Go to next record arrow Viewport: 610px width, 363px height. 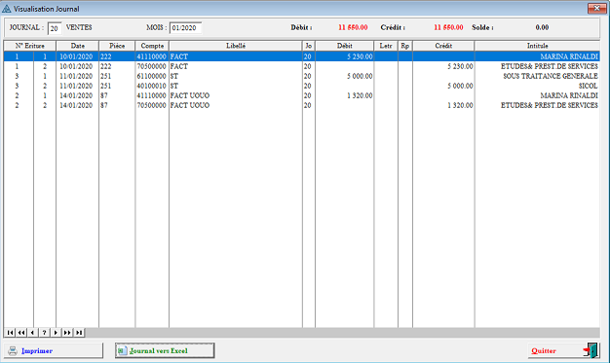tap(56, 333)
